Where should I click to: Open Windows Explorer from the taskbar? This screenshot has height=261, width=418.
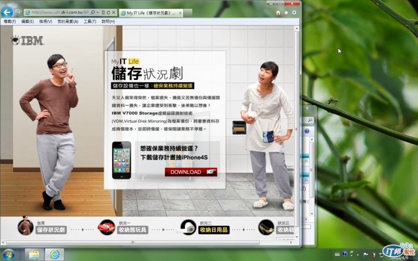pyautogui.click(x=34, y=255)
